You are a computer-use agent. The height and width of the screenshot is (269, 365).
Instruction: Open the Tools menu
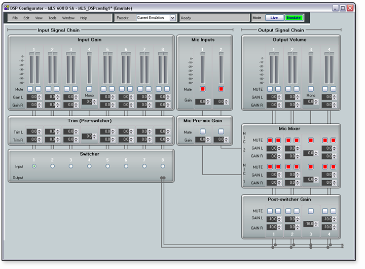tap(52, 18)
